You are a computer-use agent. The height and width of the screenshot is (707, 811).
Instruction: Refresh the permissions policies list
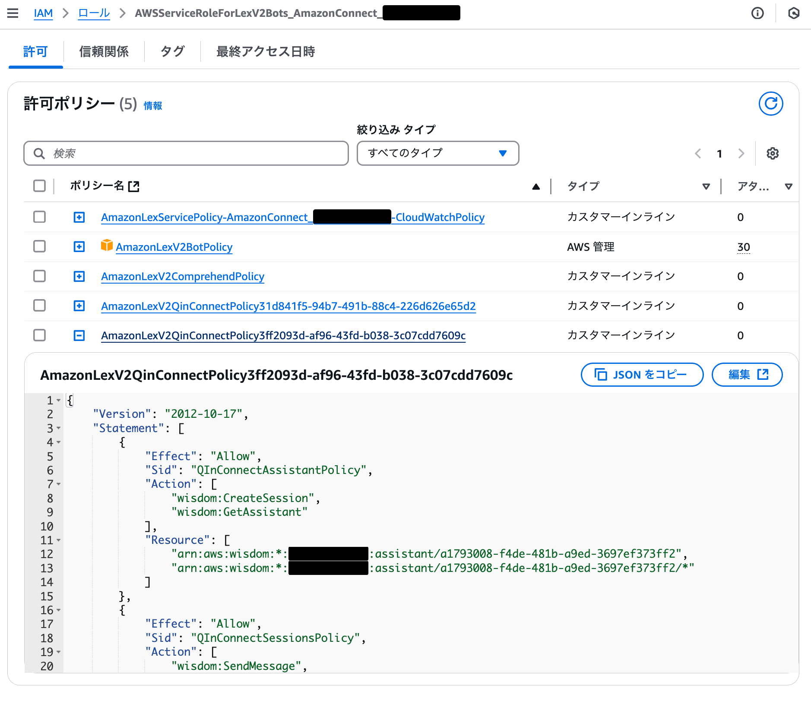(x=771, y=104)
